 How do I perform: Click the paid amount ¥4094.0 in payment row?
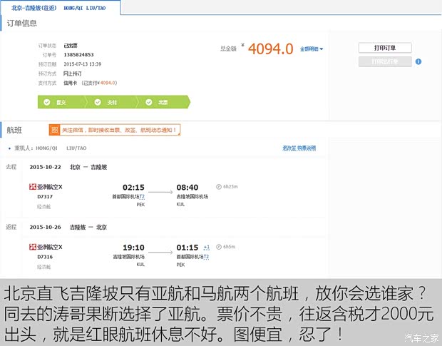click(107, 83)
